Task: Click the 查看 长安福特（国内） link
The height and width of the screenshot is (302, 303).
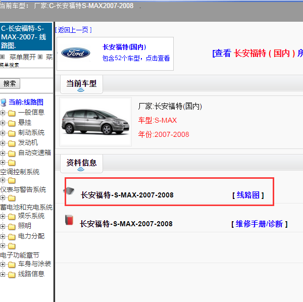Action: coord(258,53)
